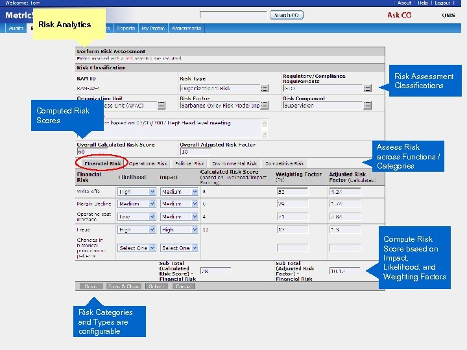The image size is (467, 350).
Task: Focus the Sub Total Adjusted Risk Factor field
Action: pyautogui.click(x=345, y=271)
